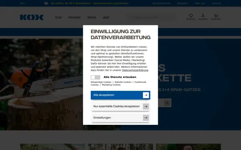Open the Forst menu
This screenshot has height=150, width=241.
[x=58, y=17]
